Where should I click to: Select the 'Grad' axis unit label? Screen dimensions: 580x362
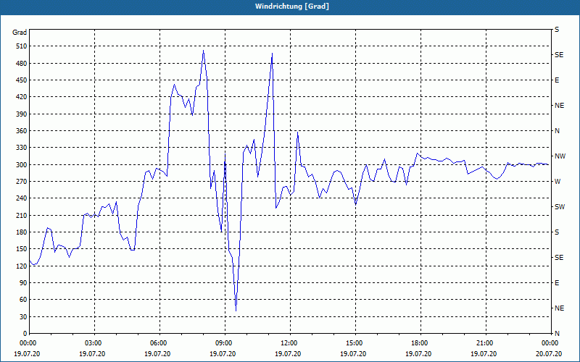(x=20, y=33)
